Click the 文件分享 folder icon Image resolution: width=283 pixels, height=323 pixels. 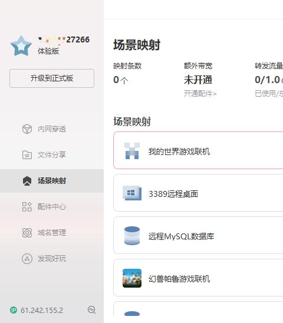[x=27, y=155]
